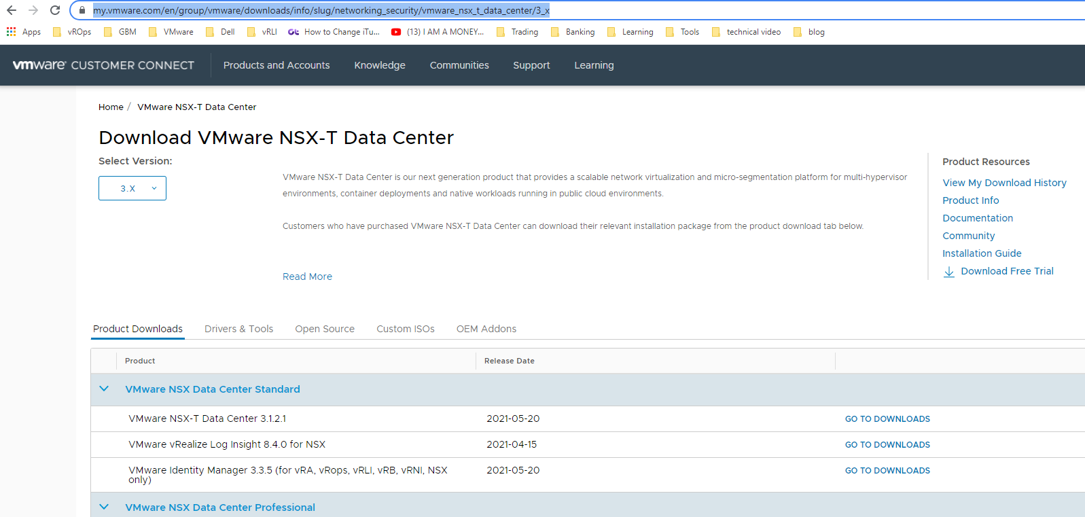Open How to Change iTu... bookmark

(334, 32)
